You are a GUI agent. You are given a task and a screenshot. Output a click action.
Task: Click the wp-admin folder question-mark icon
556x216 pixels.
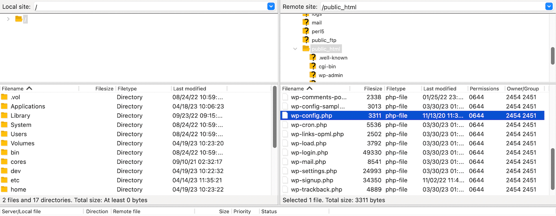pyautogui.click(x=313, y=75)
